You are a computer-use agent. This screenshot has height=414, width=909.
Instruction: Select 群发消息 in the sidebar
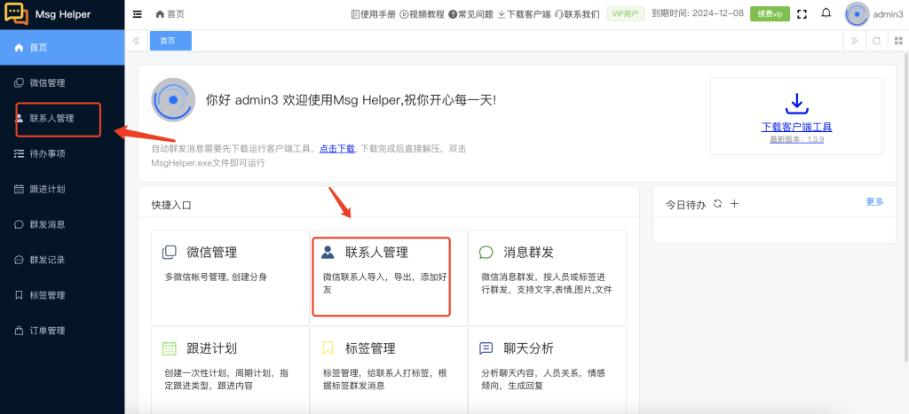coord(48,224)
